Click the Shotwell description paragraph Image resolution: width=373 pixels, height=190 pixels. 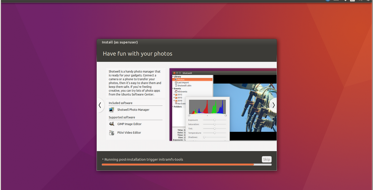coord(135,83)
